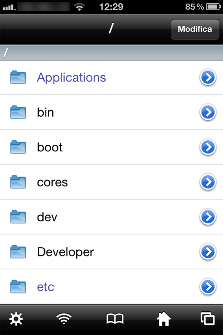Go to the home house icon
Image resolution: width=223 pixels, height=335 pixels.
(164, 319)
